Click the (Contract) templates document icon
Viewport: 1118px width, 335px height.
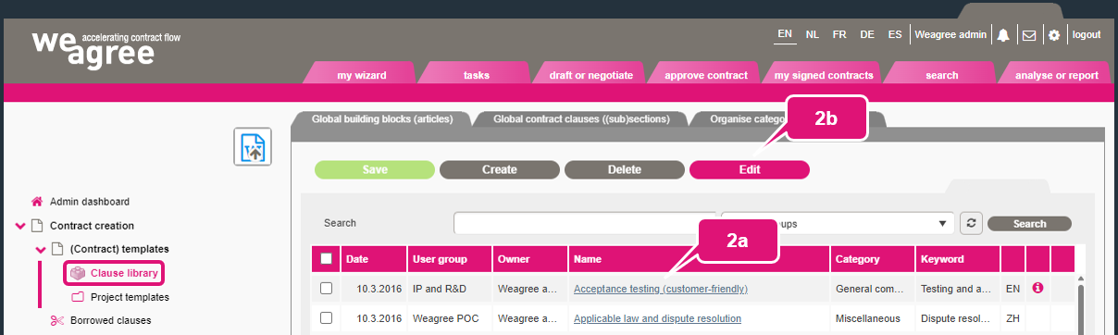(57, 249)
